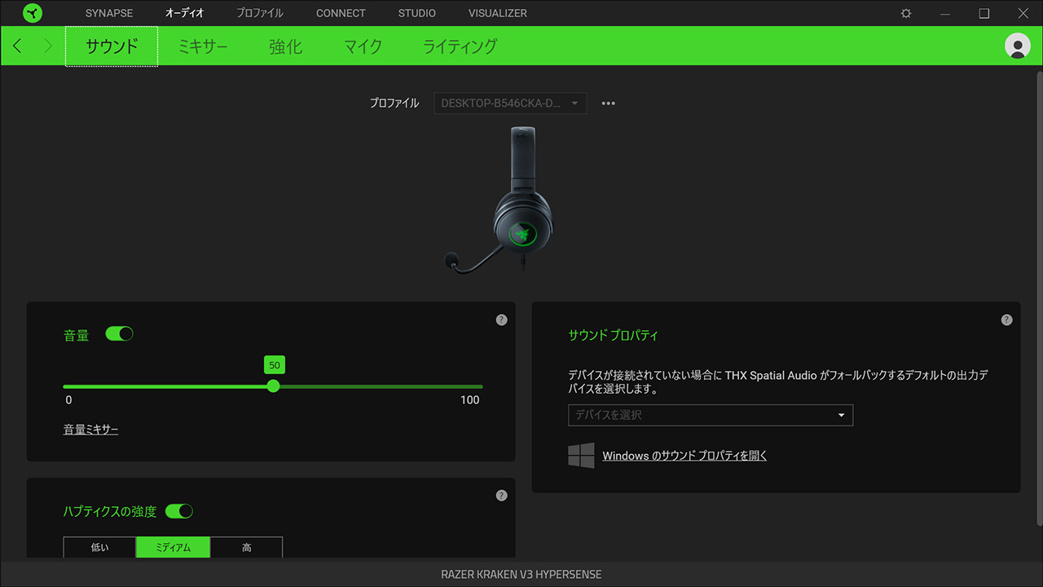Click the RAZER KRAKEN V3 HYPERSENSE label
The image size is (1043, 587).
(x=521, y=574)
